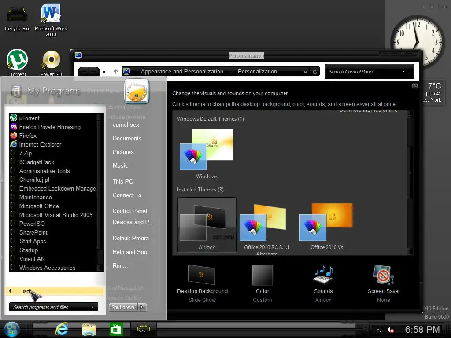The width and height of the screenshot is (451, 338).
Task: Launch Firefox from the programs list
Action: pyautogui.click(x=53, y=136)
